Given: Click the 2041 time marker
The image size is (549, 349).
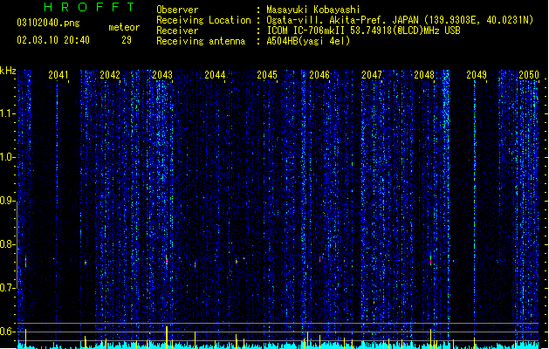Looking at the screenshot, I should tap(58, 75).
